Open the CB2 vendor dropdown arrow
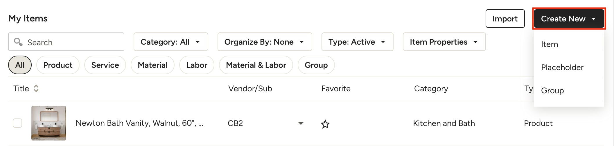Viewport: 614px width, 146px height. coord(301,123)
